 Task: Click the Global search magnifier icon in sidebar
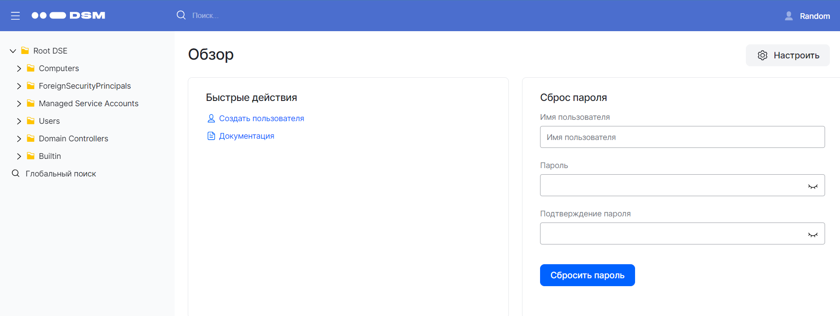point(15,173)
